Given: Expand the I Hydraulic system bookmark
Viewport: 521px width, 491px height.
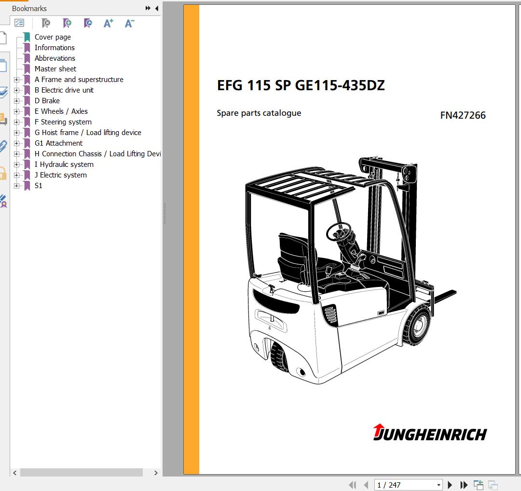Looking at the screenshot, I should (x=16, y=165).
